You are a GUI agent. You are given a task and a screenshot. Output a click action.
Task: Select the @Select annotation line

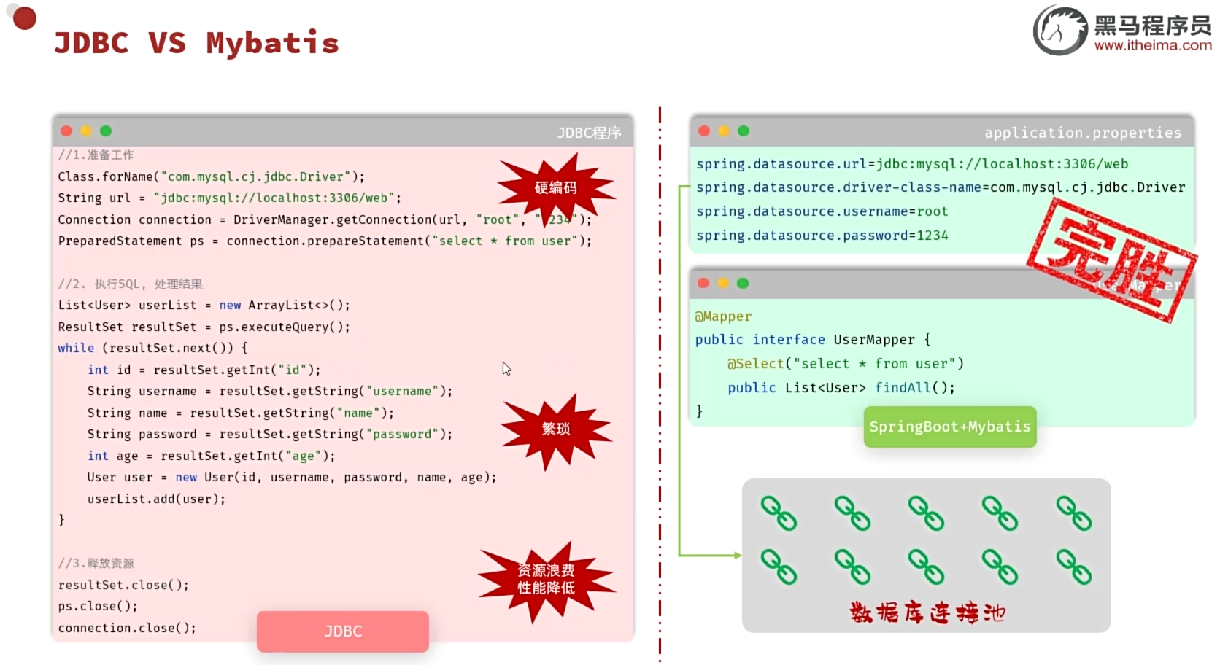pos(846,364)
